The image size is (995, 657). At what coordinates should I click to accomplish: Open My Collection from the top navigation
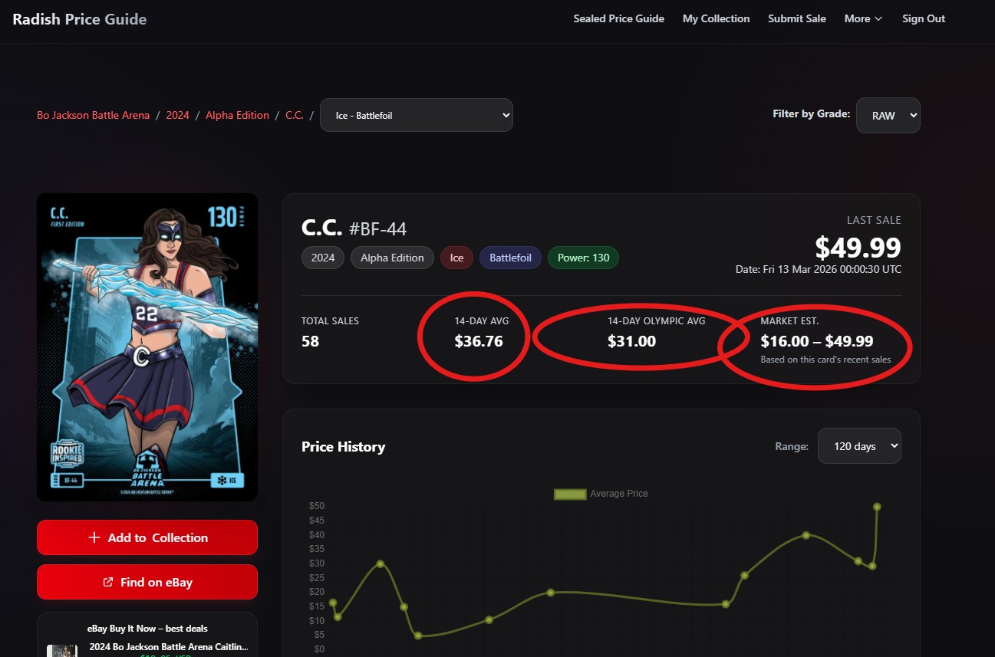pyautogui.click(x=716, y=18)
